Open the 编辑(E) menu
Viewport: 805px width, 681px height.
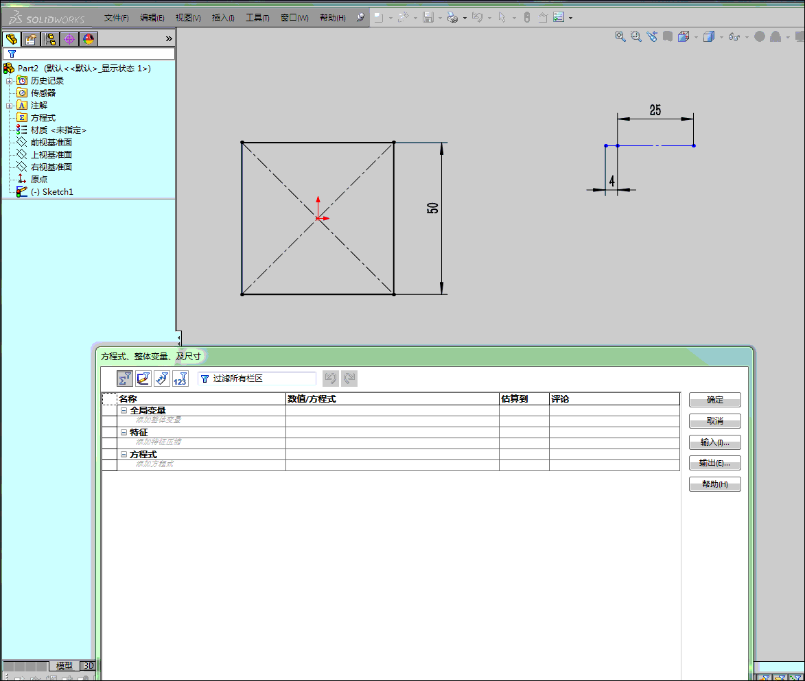coord(152,18)
